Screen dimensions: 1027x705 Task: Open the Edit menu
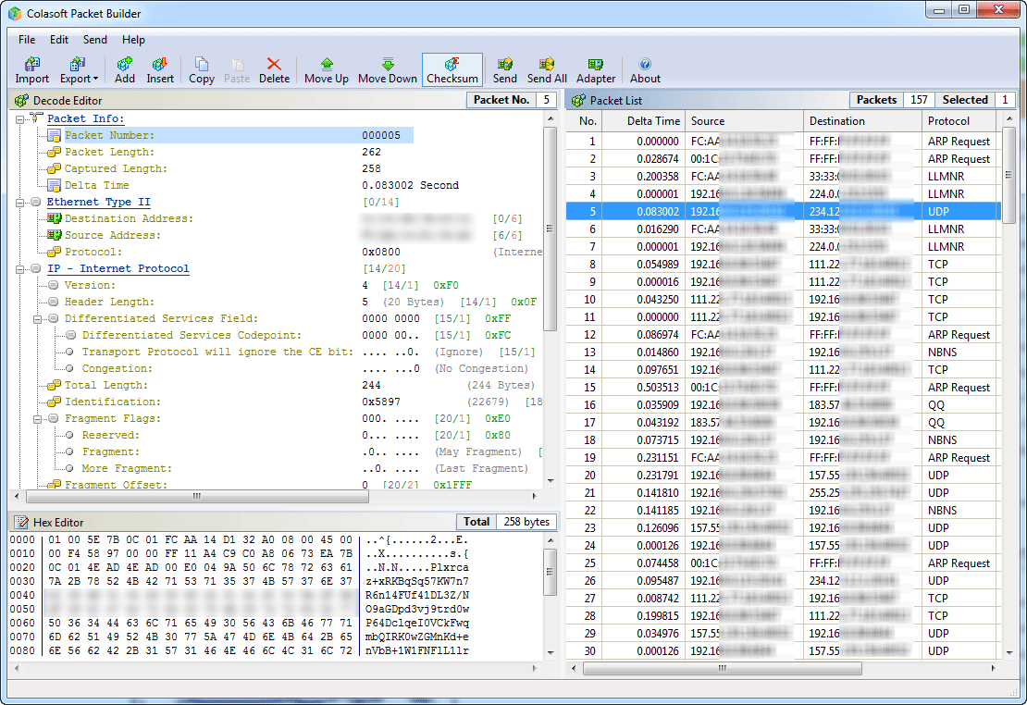click(58, 40)
